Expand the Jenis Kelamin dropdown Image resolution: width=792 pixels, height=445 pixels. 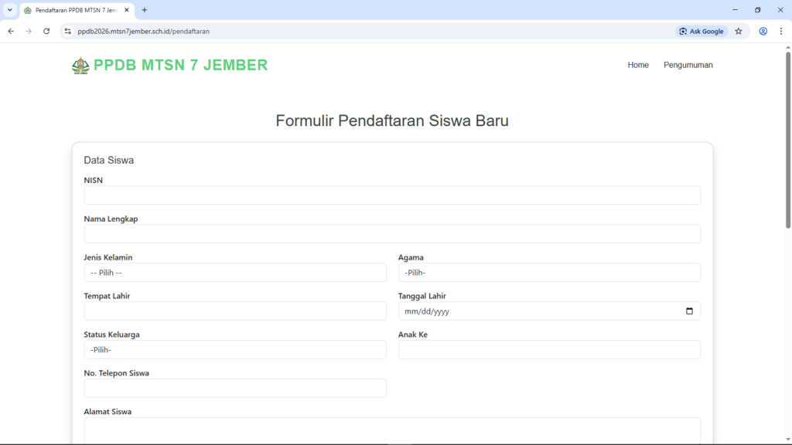click(235, 273)
